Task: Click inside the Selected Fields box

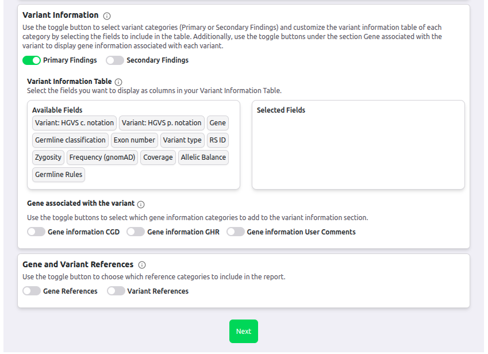Action: point(358,149)
